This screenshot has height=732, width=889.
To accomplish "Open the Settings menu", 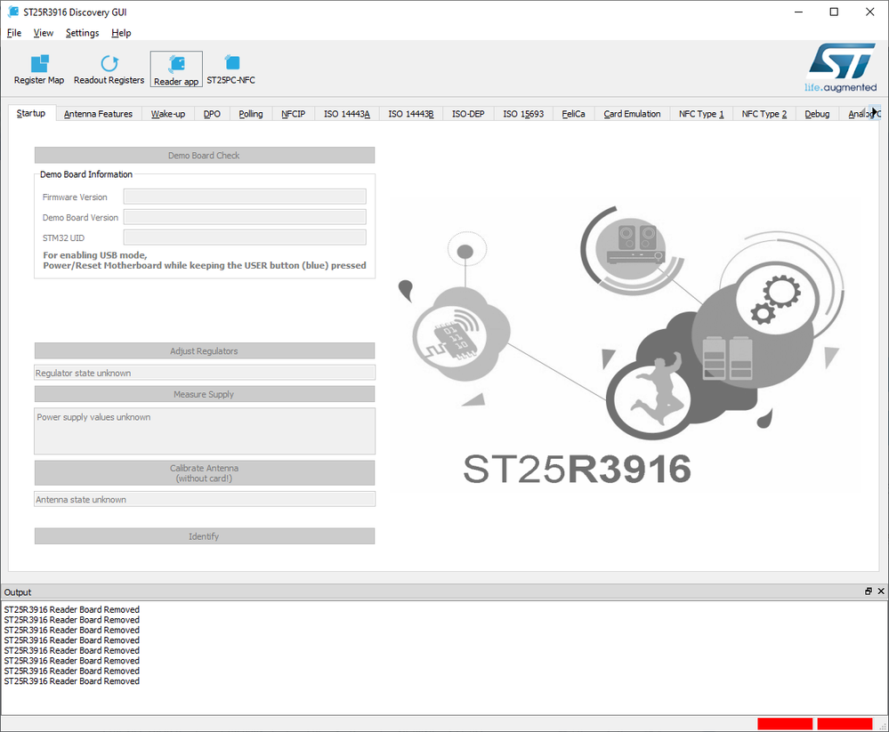I will 82,33.
